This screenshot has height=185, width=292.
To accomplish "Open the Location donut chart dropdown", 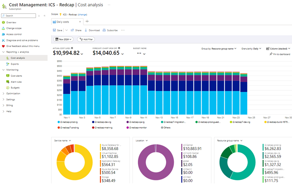I will (x=142, y=141).
